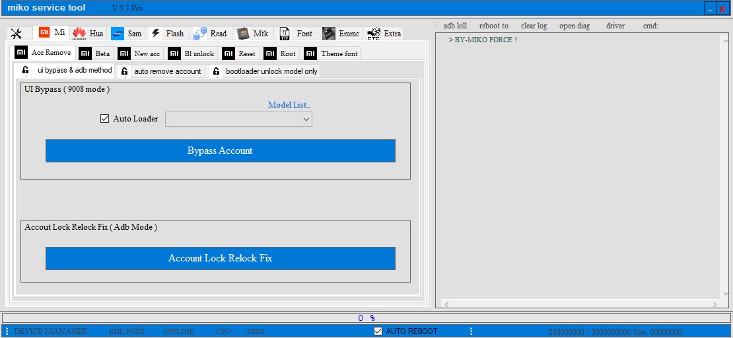Toggle the AUTO REBOOT checkbox
Viewport: 733px width, 338px height.
tap(378, 331)
